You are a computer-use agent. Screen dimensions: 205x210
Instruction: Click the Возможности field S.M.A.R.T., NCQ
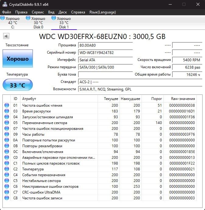pos(140,89)
